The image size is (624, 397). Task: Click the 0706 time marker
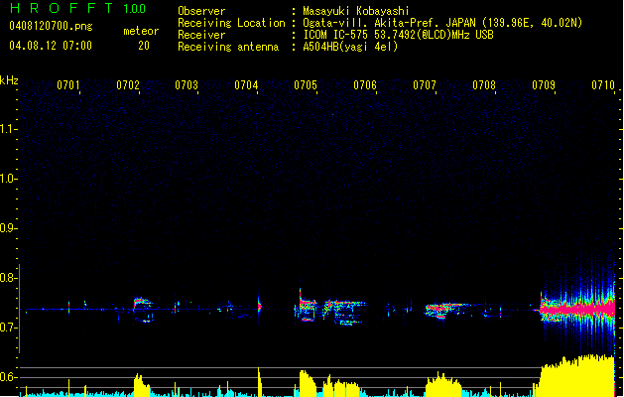pos(365,85)
